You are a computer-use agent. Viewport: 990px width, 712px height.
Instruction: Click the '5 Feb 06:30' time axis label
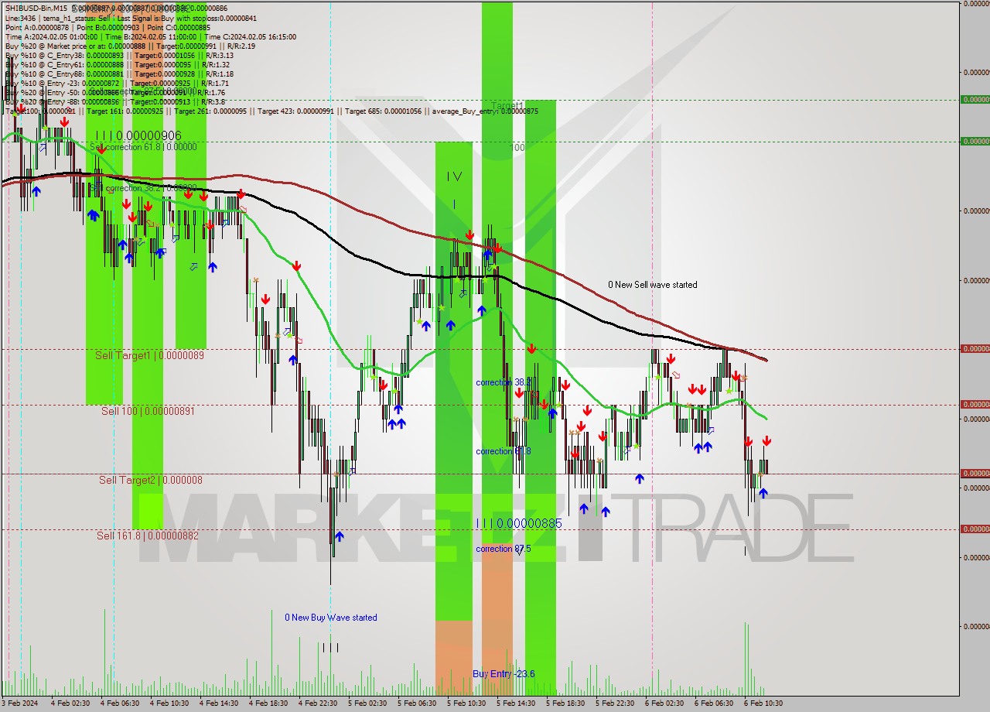[x=416, y=703]
